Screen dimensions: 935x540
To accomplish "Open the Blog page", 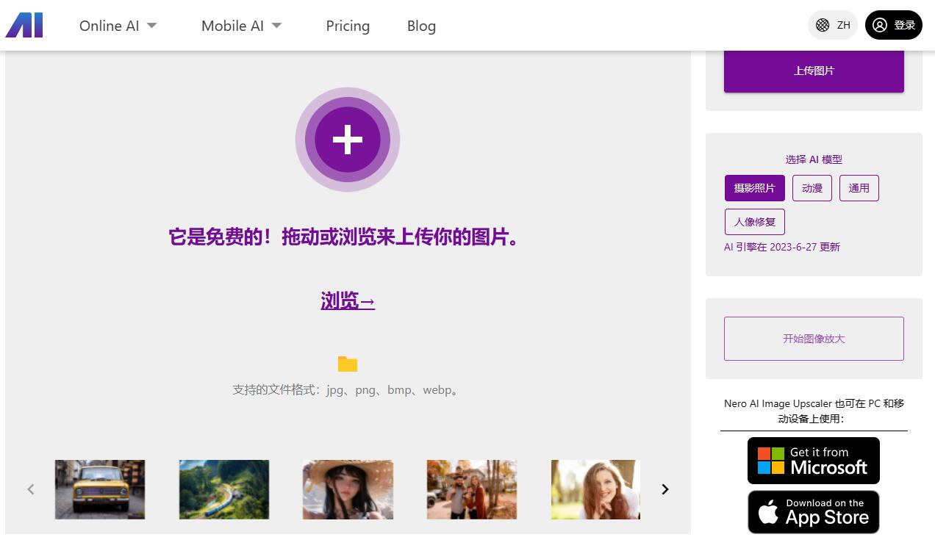I will (421, 26).
